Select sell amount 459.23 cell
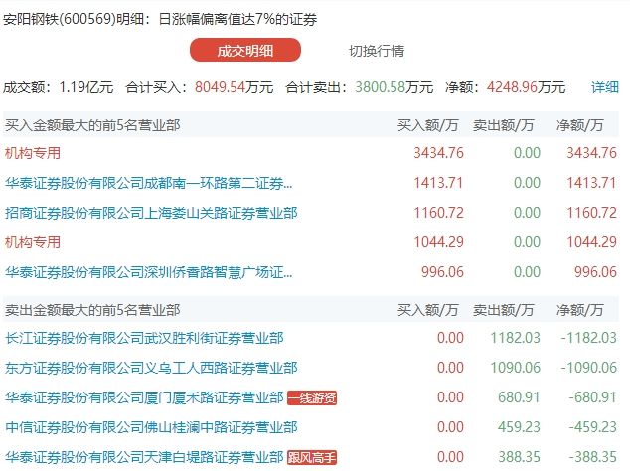 [519, 427]
